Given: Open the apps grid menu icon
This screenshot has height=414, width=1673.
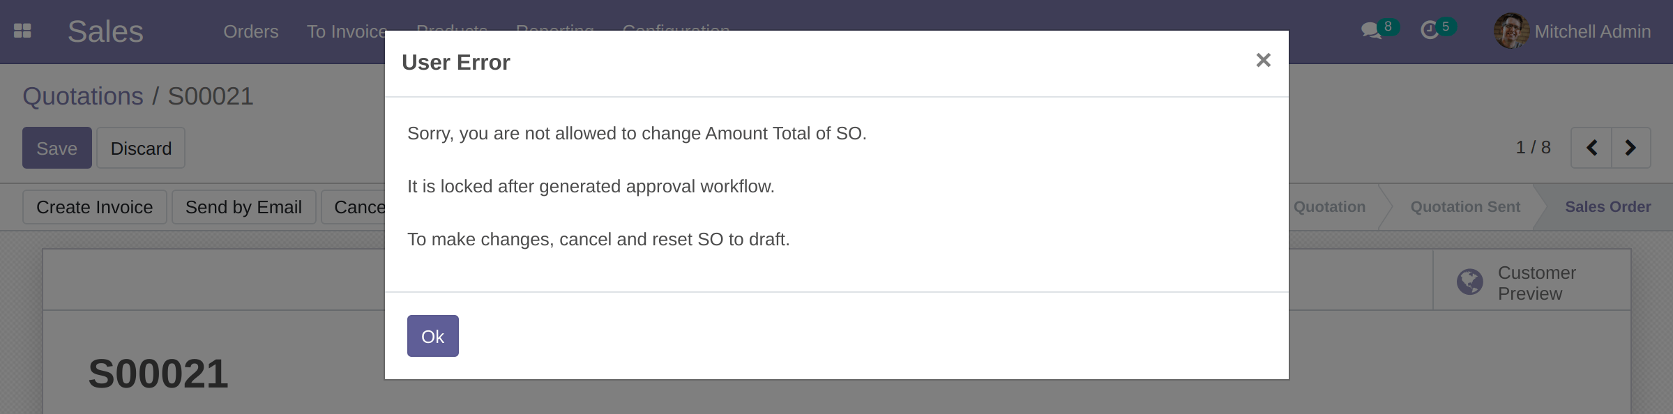Looking at the screenshot, I should [x=22, y=31].
